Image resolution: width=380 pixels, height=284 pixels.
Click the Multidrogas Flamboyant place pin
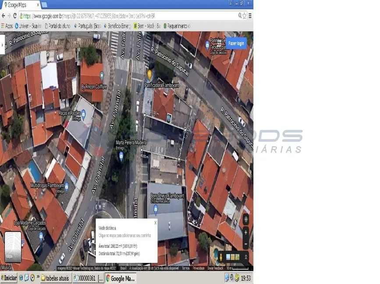67,185
